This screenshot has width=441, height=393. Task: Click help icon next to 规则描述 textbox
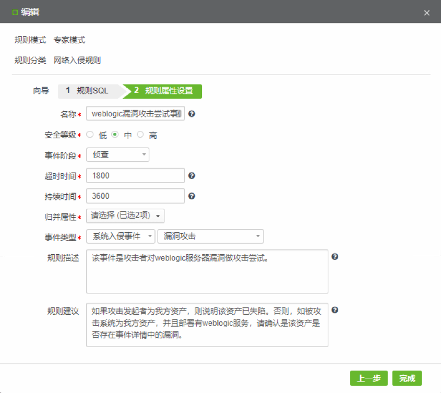(335, 257)
